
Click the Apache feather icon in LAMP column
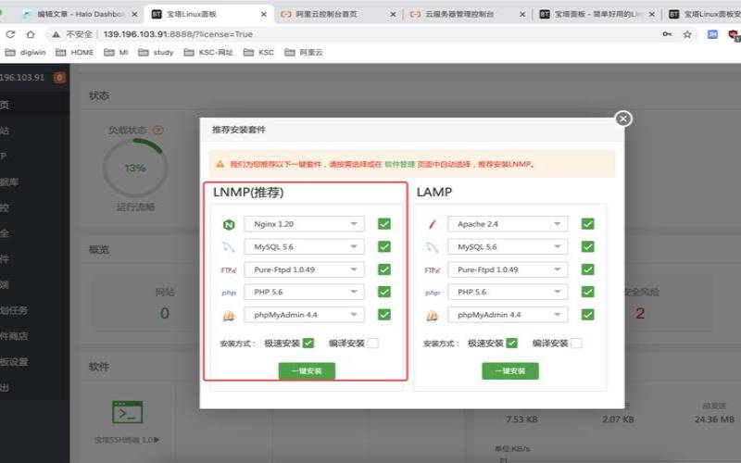(432, 224)
